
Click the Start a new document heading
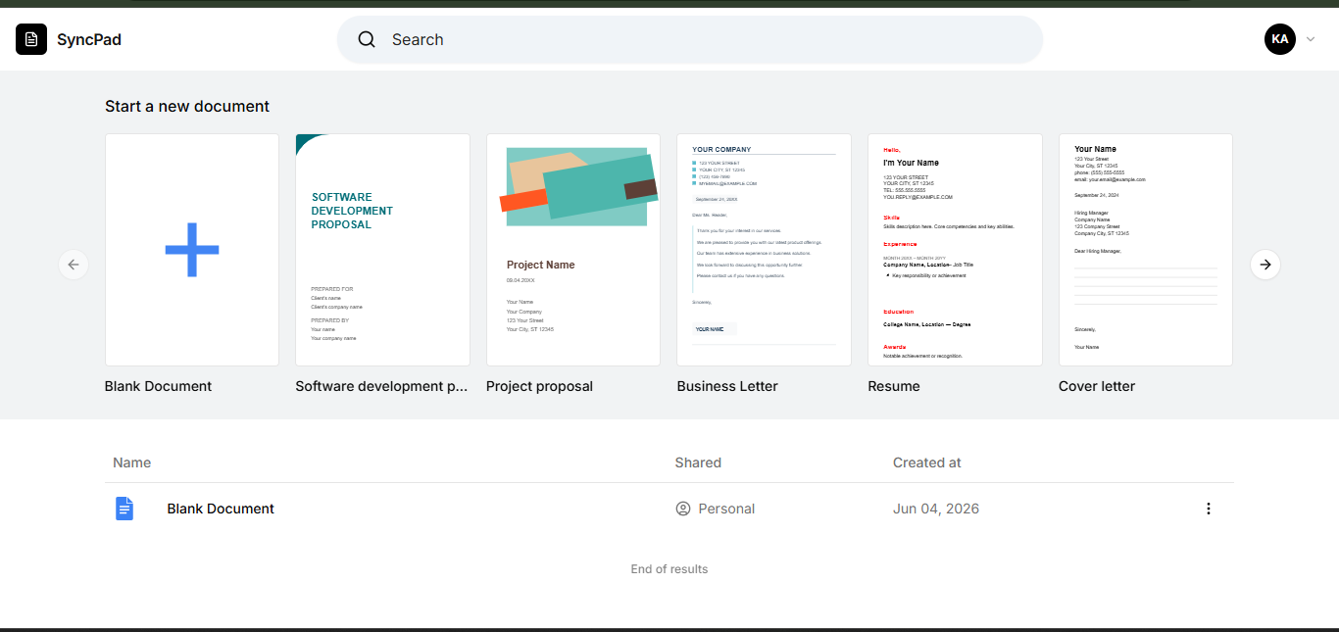[187, 106]
